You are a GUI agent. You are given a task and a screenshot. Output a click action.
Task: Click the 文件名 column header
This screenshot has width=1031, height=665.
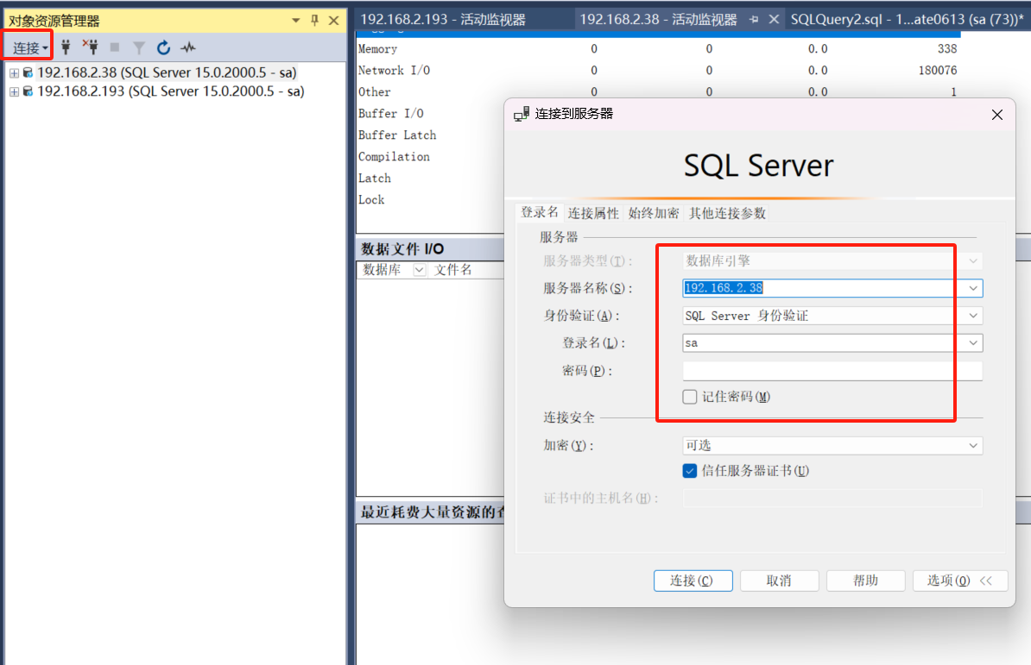pos(453,270)
